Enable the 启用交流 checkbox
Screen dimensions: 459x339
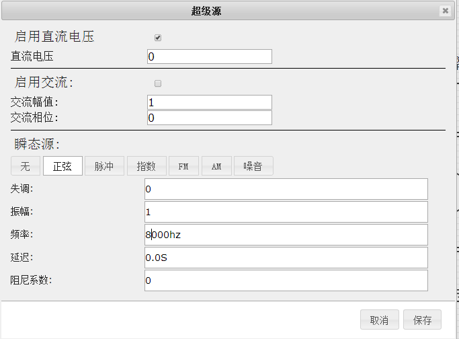158,83
